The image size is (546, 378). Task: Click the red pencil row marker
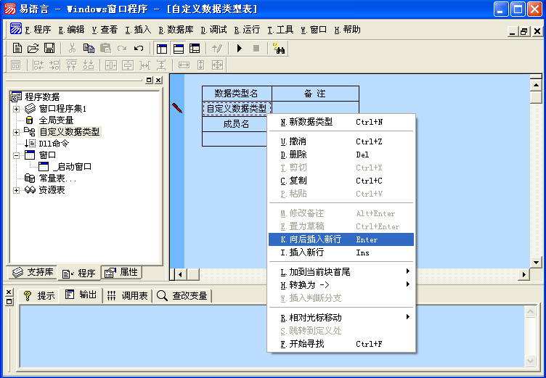point(177,108)
